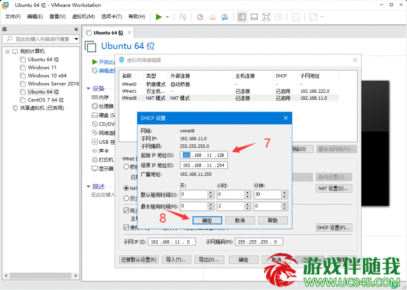Click 取消 in the DHCP 设置 dialog

tap(240, 220)
